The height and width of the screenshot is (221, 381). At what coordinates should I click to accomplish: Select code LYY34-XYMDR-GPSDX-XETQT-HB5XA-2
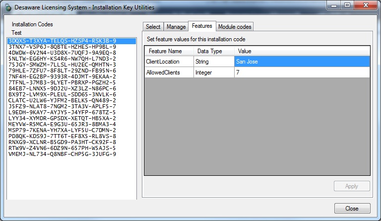[x=71, y=118]
